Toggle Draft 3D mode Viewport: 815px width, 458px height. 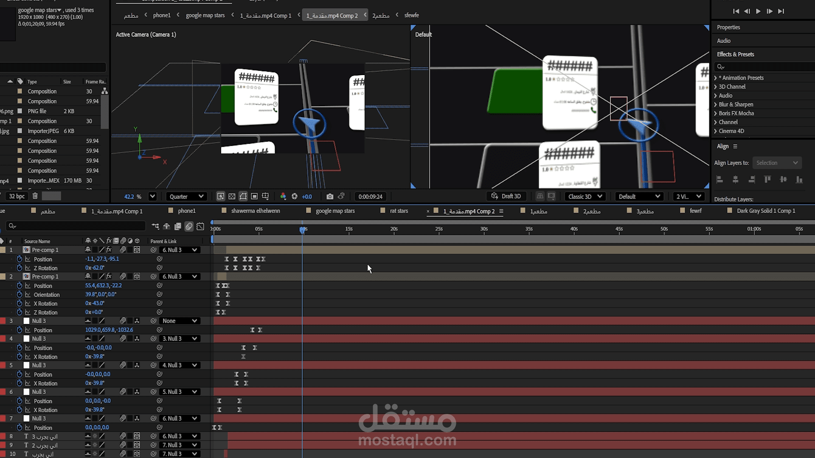pyautogui.click(x=506, y=196)
